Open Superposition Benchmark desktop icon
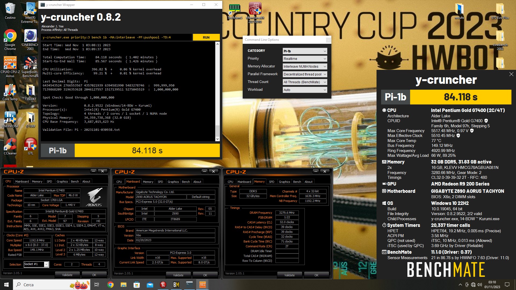Screen dimensions: 516x290 pyautogui.click(x=30, y=67)
